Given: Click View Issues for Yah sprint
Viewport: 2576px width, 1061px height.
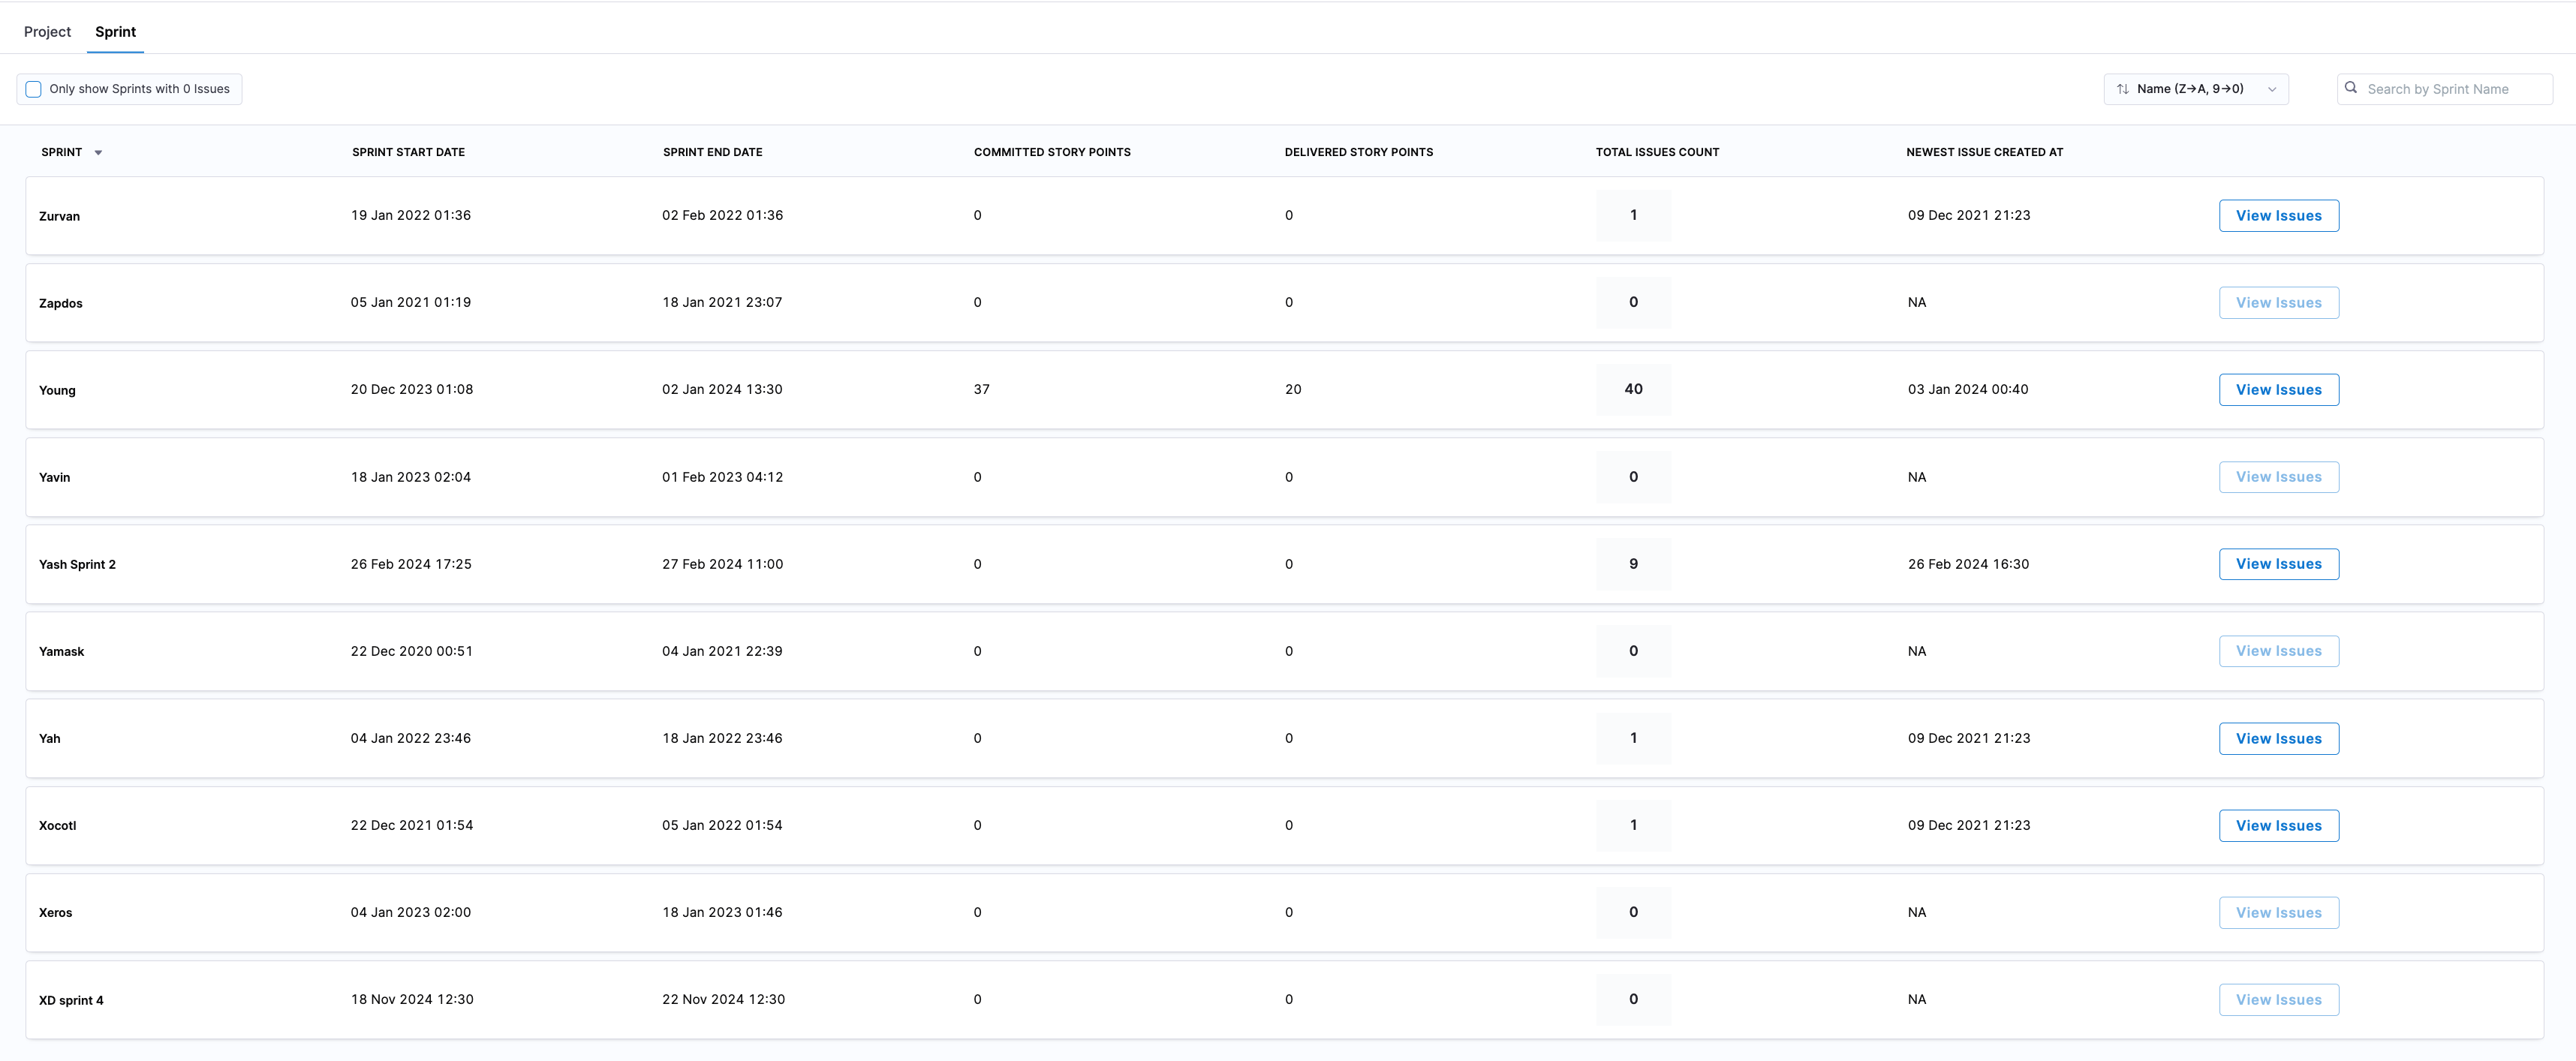Looking at the screenshot, I should (x=2278, y=739).
